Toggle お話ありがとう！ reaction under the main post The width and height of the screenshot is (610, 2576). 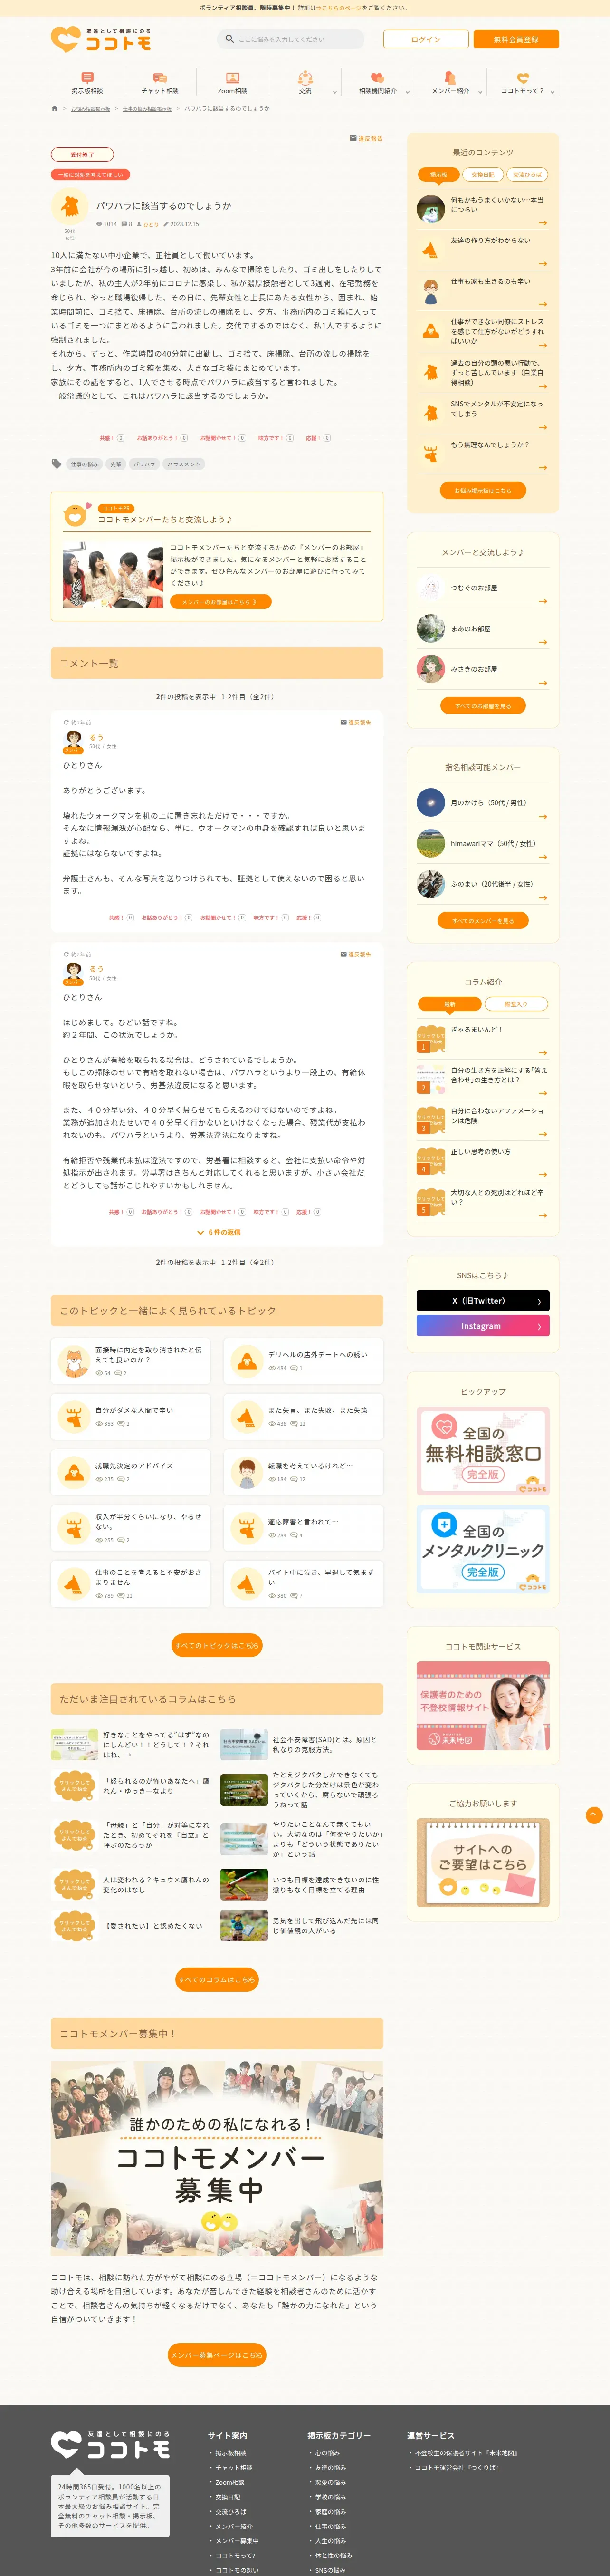(162, 438)
